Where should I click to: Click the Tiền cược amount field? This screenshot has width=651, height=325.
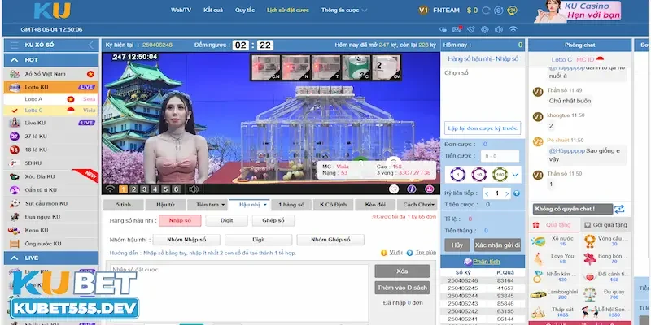(500, 156)
